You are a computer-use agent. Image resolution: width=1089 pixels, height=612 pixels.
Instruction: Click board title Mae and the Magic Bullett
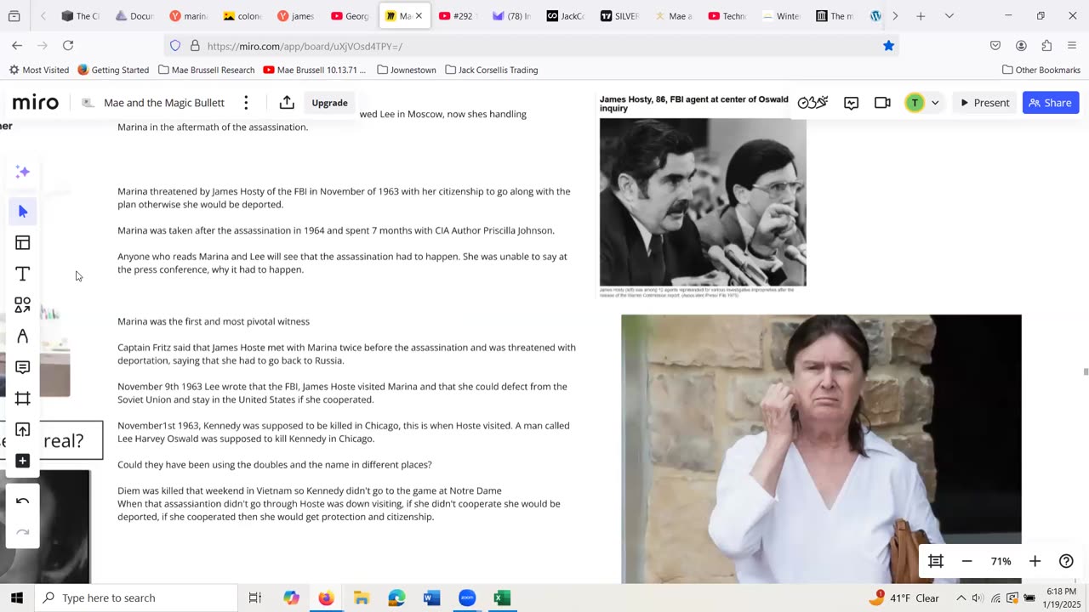[164, 103]
